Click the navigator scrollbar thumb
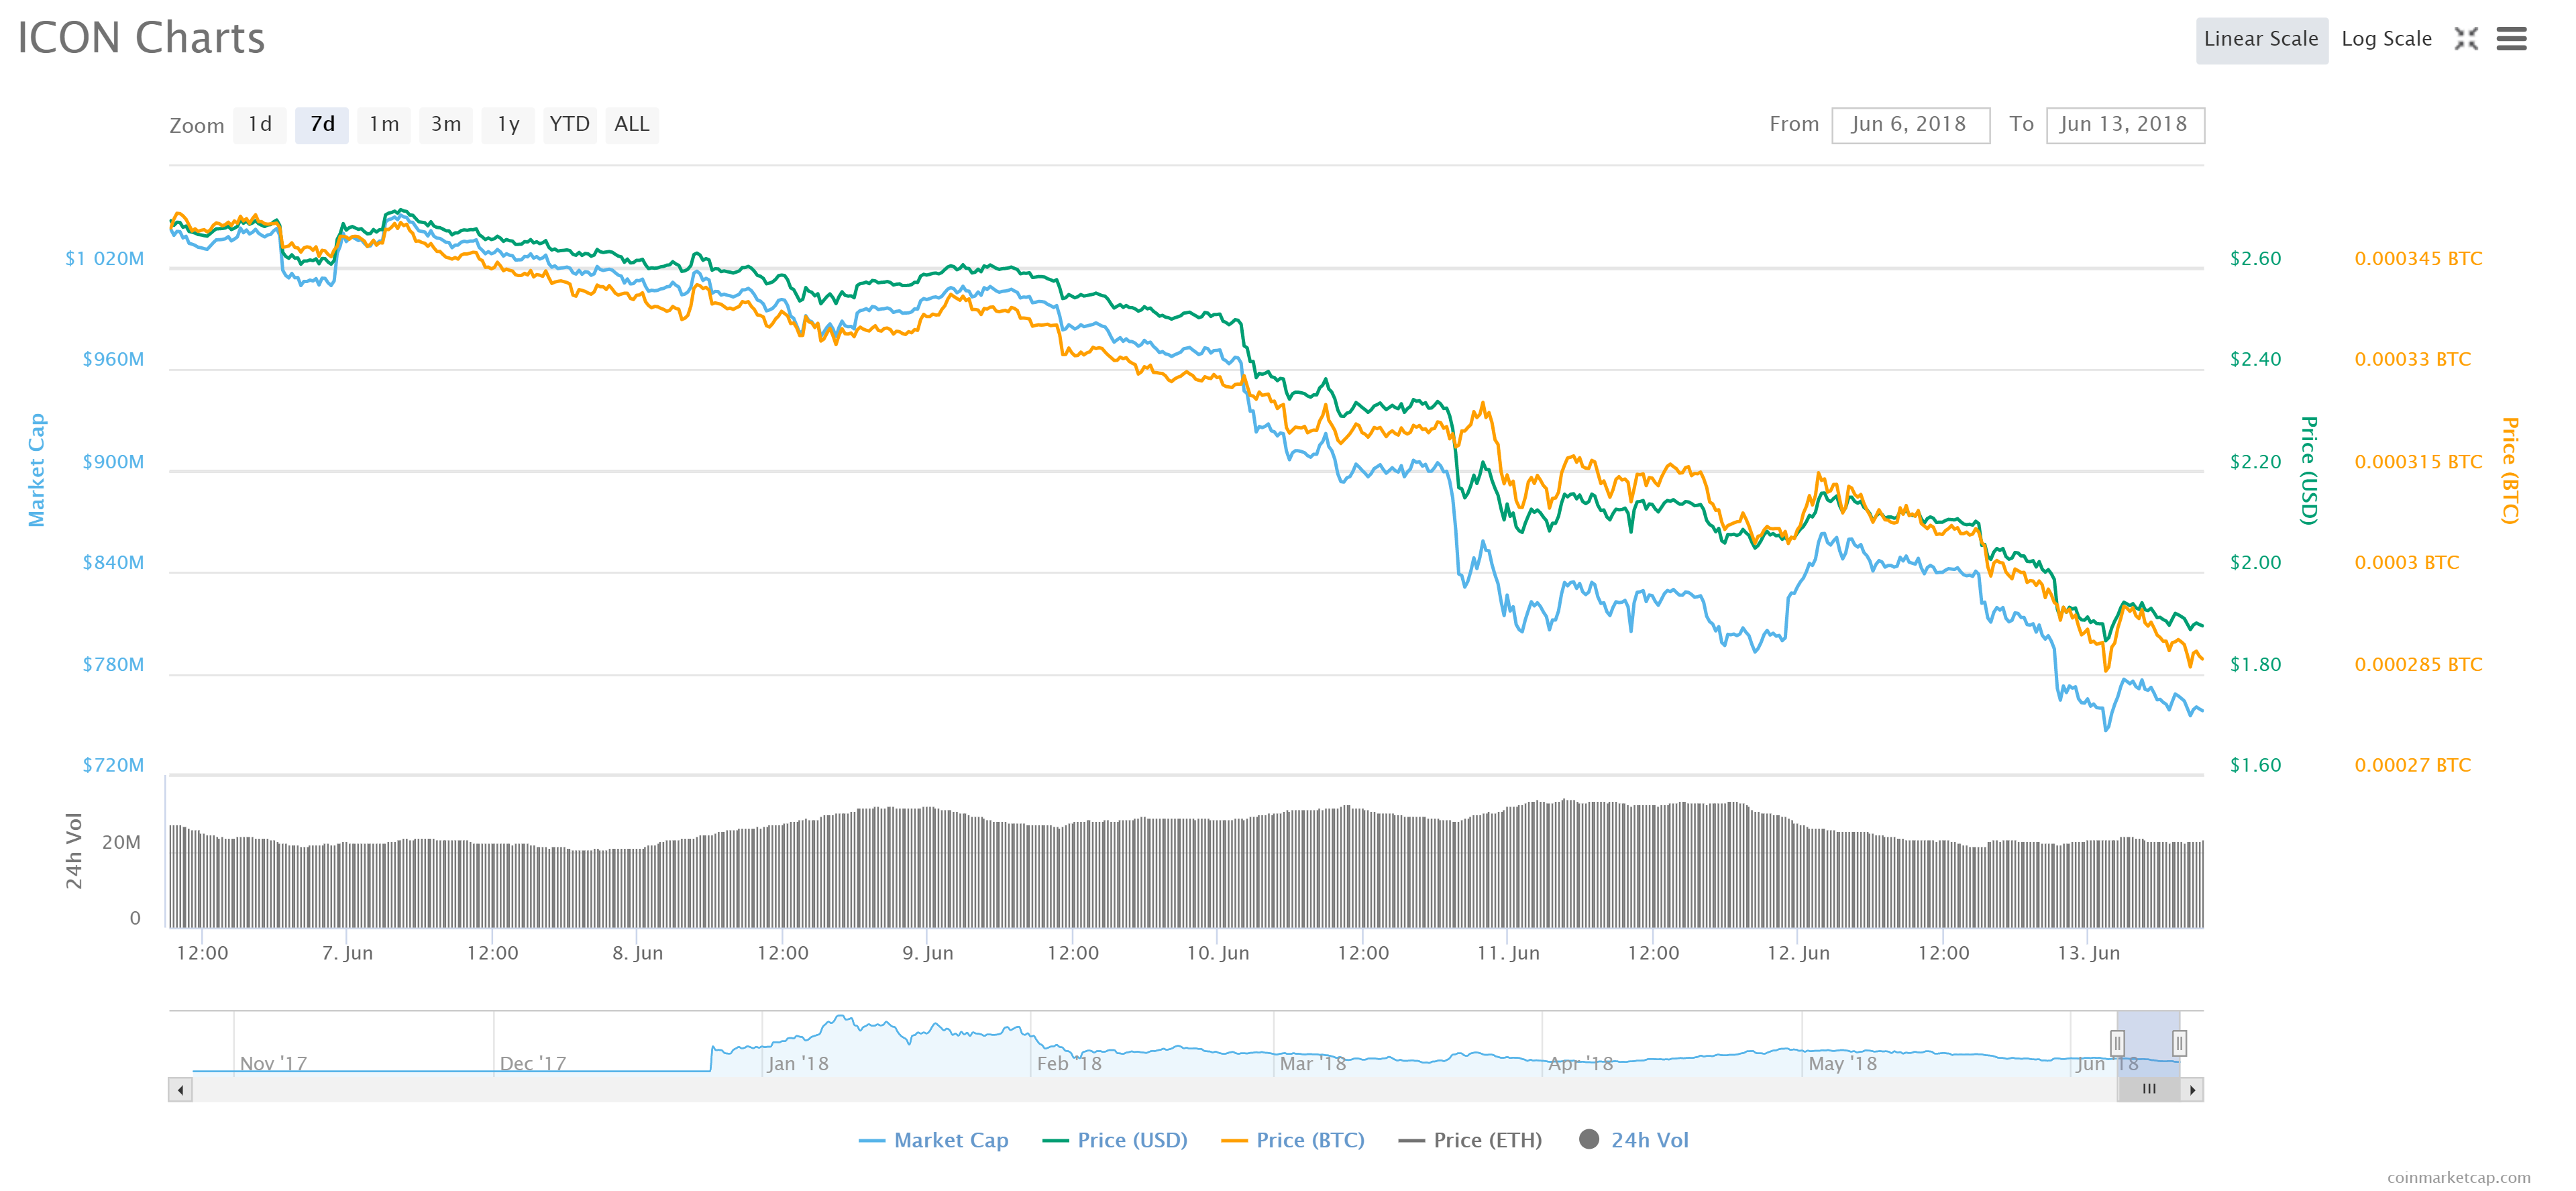The width and height of the screenshot is (2576, 1191). pos(2148,1090)
